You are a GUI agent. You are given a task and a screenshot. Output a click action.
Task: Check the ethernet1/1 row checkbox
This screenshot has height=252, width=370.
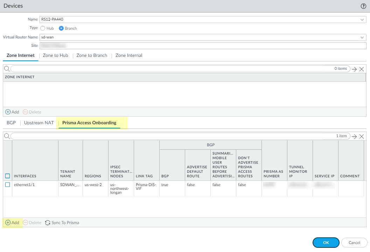point(8,185)
